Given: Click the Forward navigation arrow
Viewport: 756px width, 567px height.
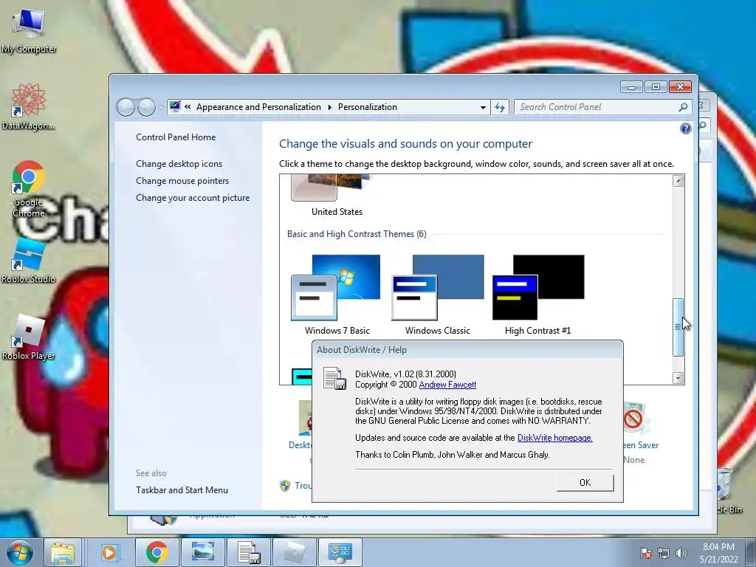Looking at the screenshot, I should tap(146, 107).
